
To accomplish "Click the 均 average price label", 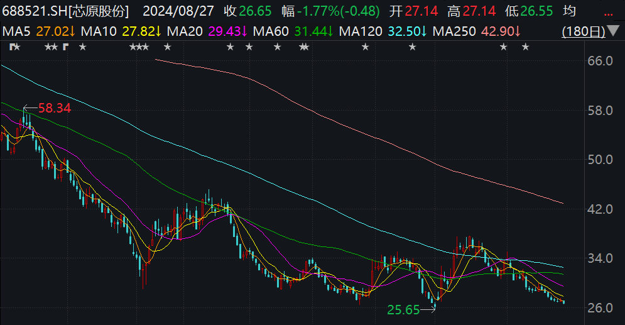I will [570, 11].
